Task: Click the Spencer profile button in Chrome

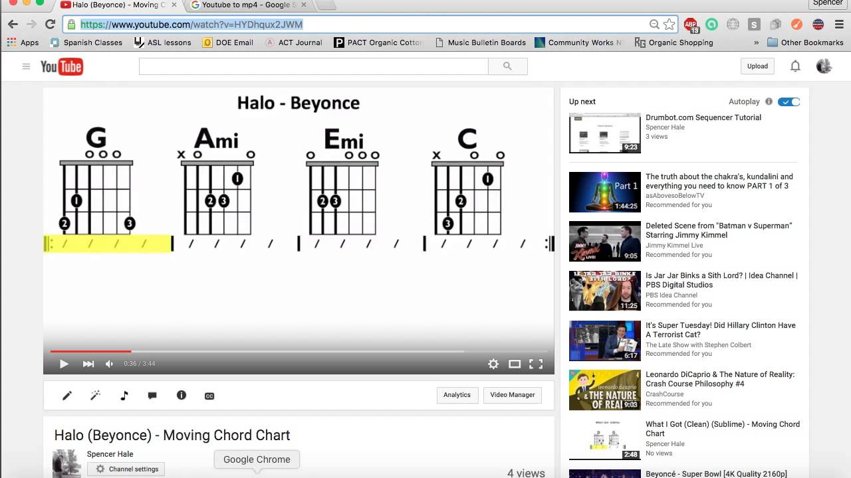Action: coord(828,3)
